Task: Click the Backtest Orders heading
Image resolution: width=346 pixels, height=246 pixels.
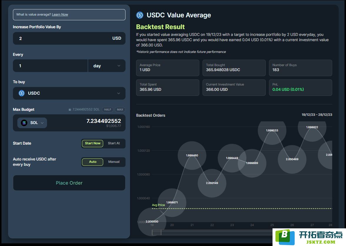Action: coord(151,116)
